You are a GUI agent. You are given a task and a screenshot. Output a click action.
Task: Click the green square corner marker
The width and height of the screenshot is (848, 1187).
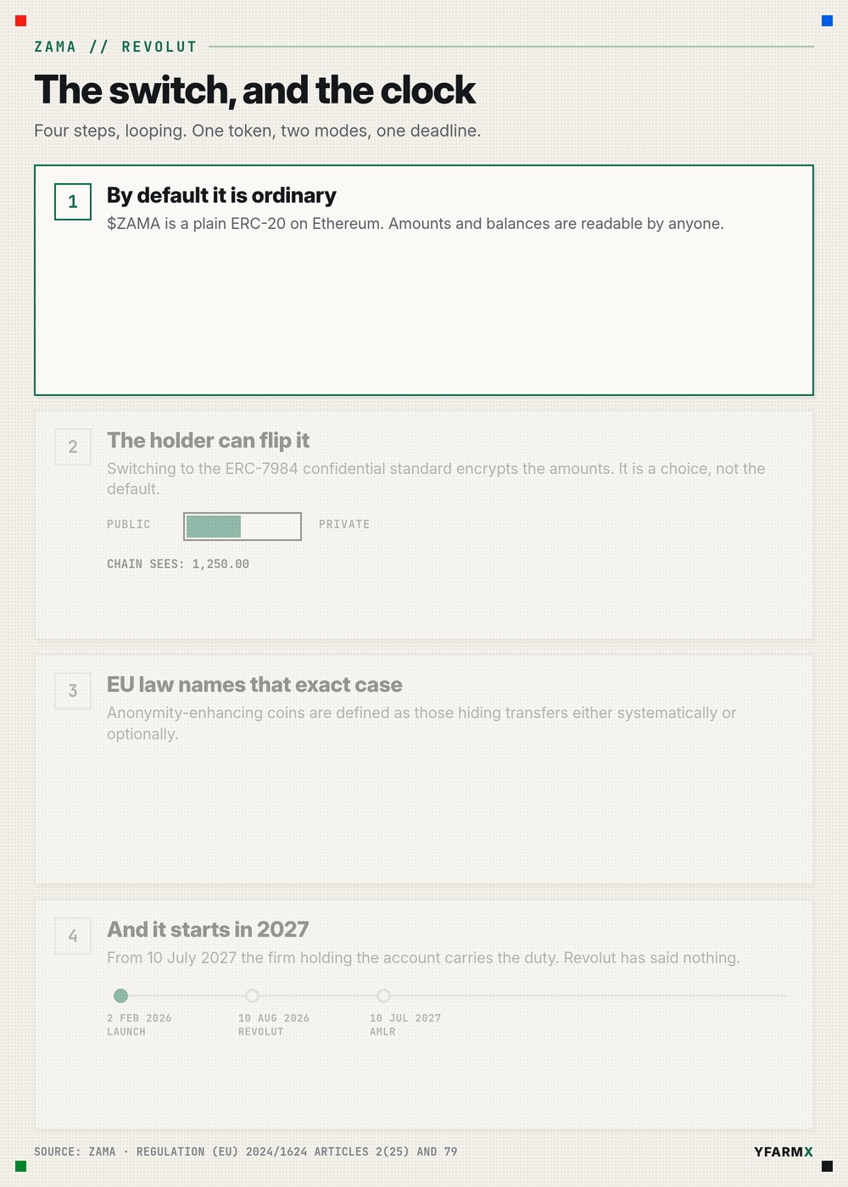[x=21, y=1166]
